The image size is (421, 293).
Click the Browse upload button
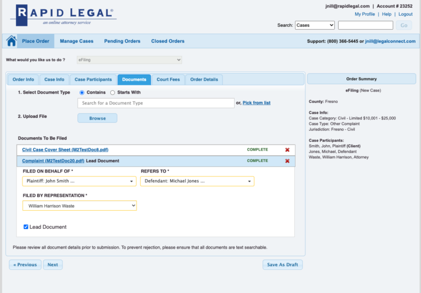[98, 118]
